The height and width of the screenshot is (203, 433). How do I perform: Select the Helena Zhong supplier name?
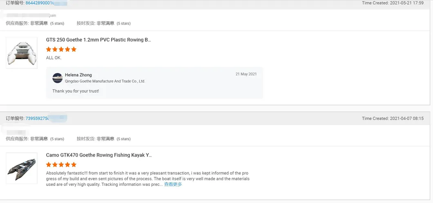[78, 75]
